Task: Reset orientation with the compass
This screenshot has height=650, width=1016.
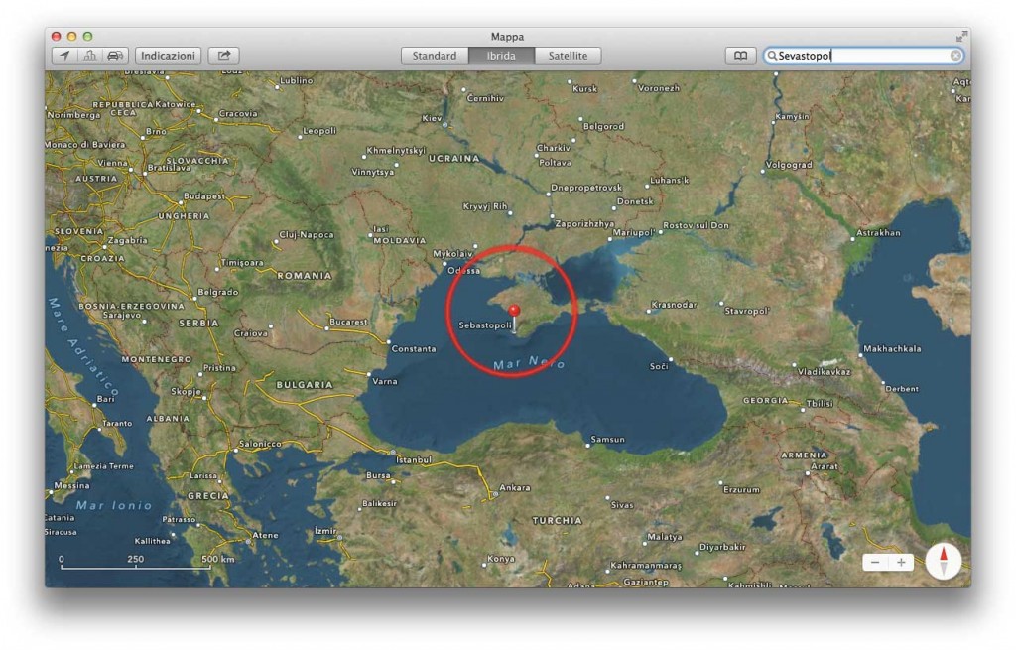Action: point(943,561)
